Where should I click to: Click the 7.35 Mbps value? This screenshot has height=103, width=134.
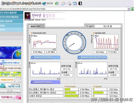(x=114, y=93)
